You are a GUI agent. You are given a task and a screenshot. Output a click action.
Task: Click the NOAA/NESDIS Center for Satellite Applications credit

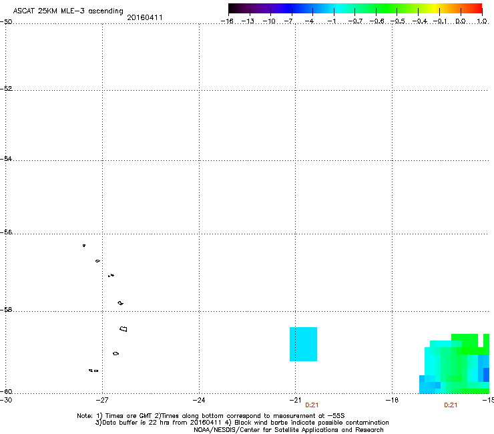[x=288, y=430]
